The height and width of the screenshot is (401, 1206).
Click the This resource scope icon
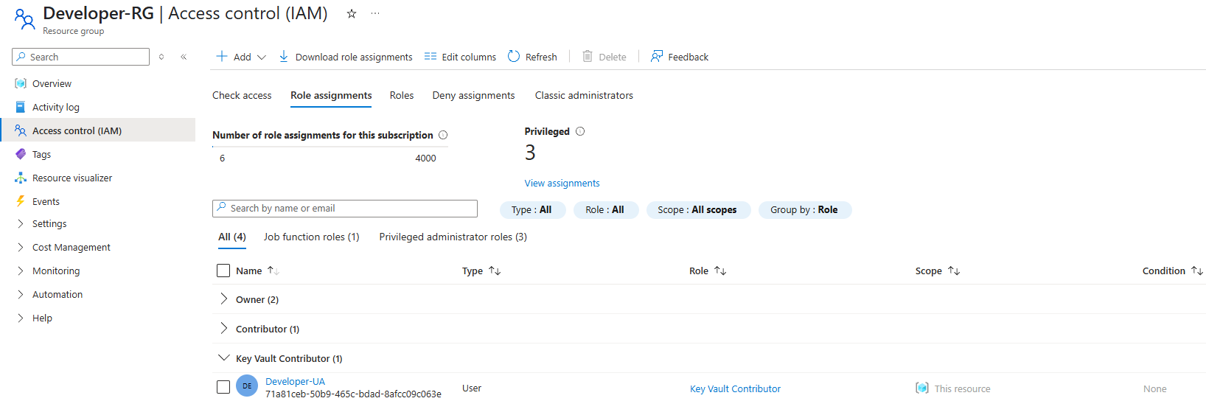pyautogui.click(x=921, y=388)
